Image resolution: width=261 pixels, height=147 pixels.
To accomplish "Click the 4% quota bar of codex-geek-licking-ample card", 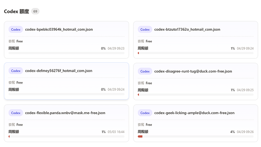I will [x=196, y=136].
